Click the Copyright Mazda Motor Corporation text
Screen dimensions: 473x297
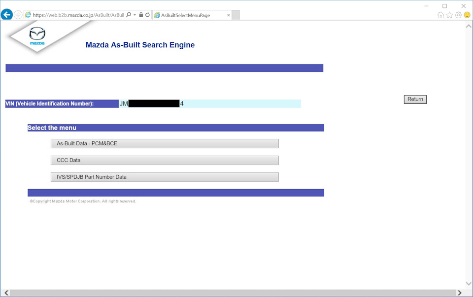pos(83,201)
